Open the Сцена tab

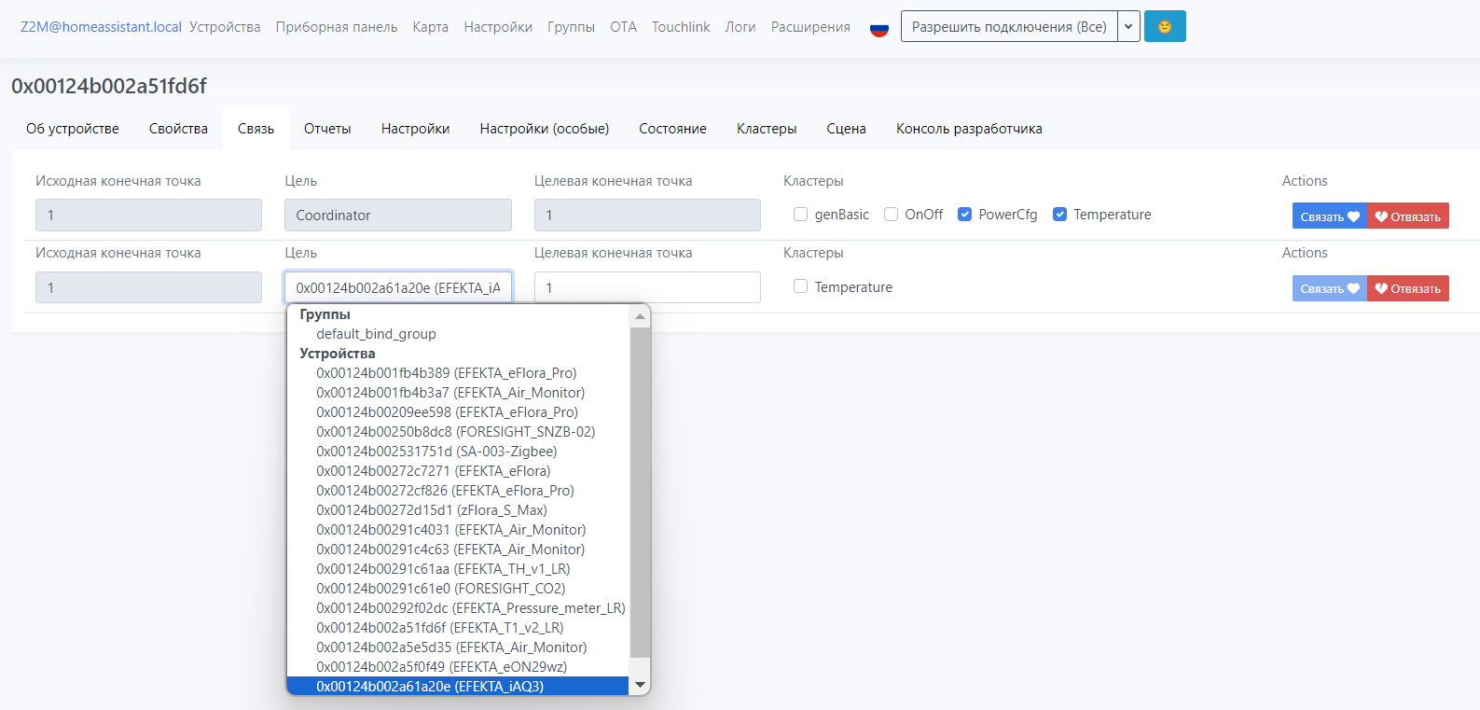coord(846,129)
